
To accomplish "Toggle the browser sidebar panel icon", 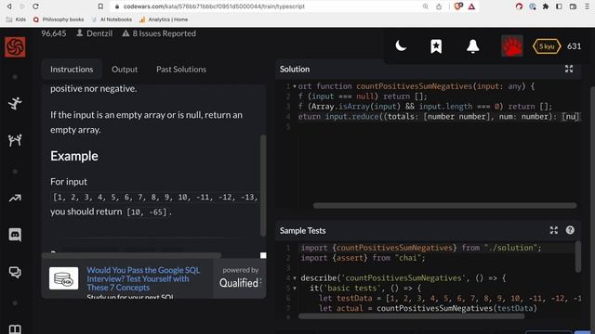I will 559,6.
